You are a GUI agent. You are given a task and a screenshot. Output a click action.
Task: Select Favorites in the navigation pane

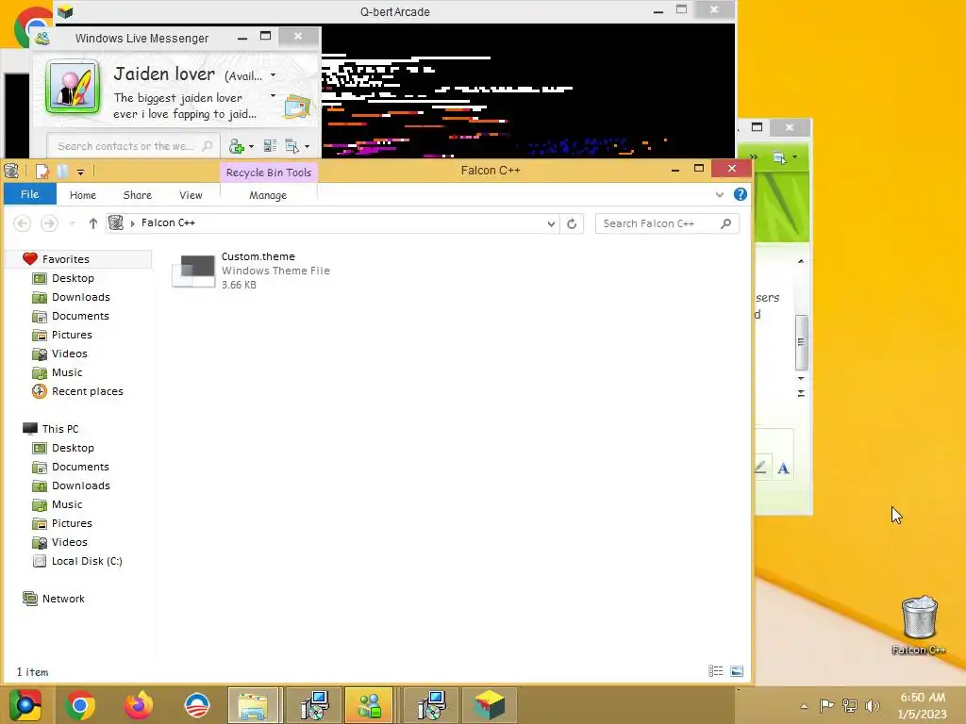click(x=65, y=259)
